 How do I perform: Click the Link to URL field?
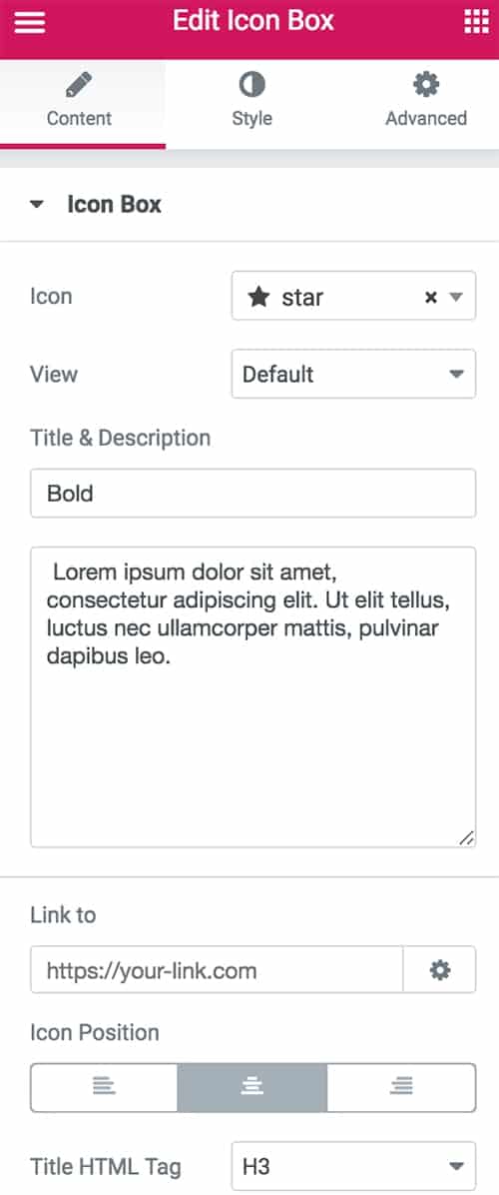coord(217,970)
